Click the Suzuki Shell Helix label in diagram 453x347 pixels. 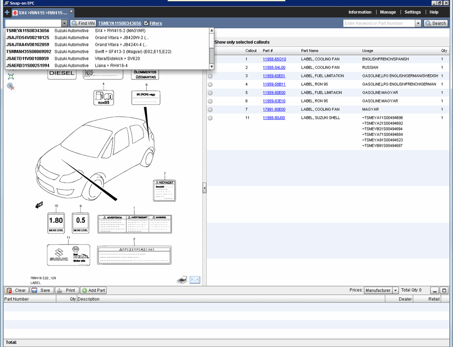[x=68, y=255]
